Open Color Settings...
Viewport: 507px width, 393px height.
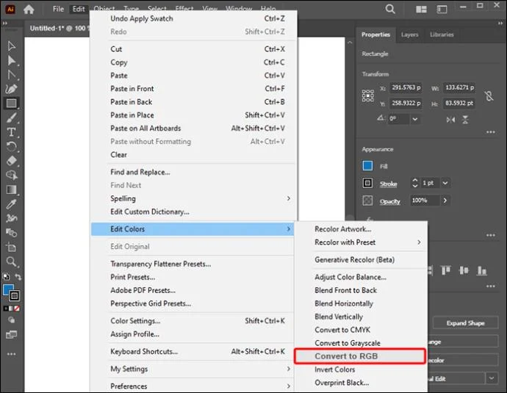(x=135, y=321)
